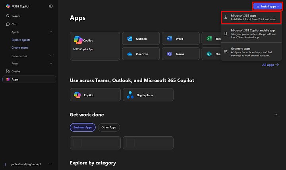Choose Microsoft 365 apps install option
This screenshot has height=170, width=286.
pyautogui.click(x=251, y=17)
